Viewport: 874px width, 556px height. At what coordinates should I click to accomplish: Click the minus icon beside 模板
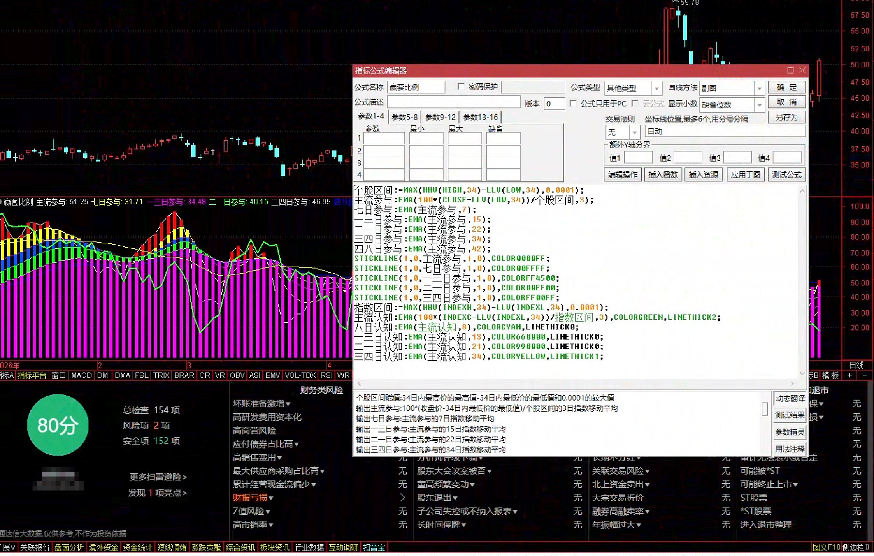[x=864, y=375]
